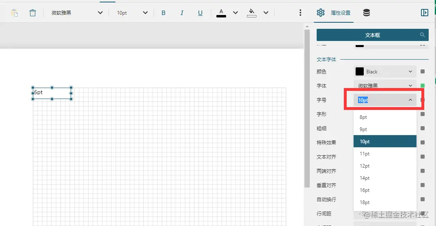Select 9pt from size list
This screenshot has height=226, width=436.
point(385,129)
